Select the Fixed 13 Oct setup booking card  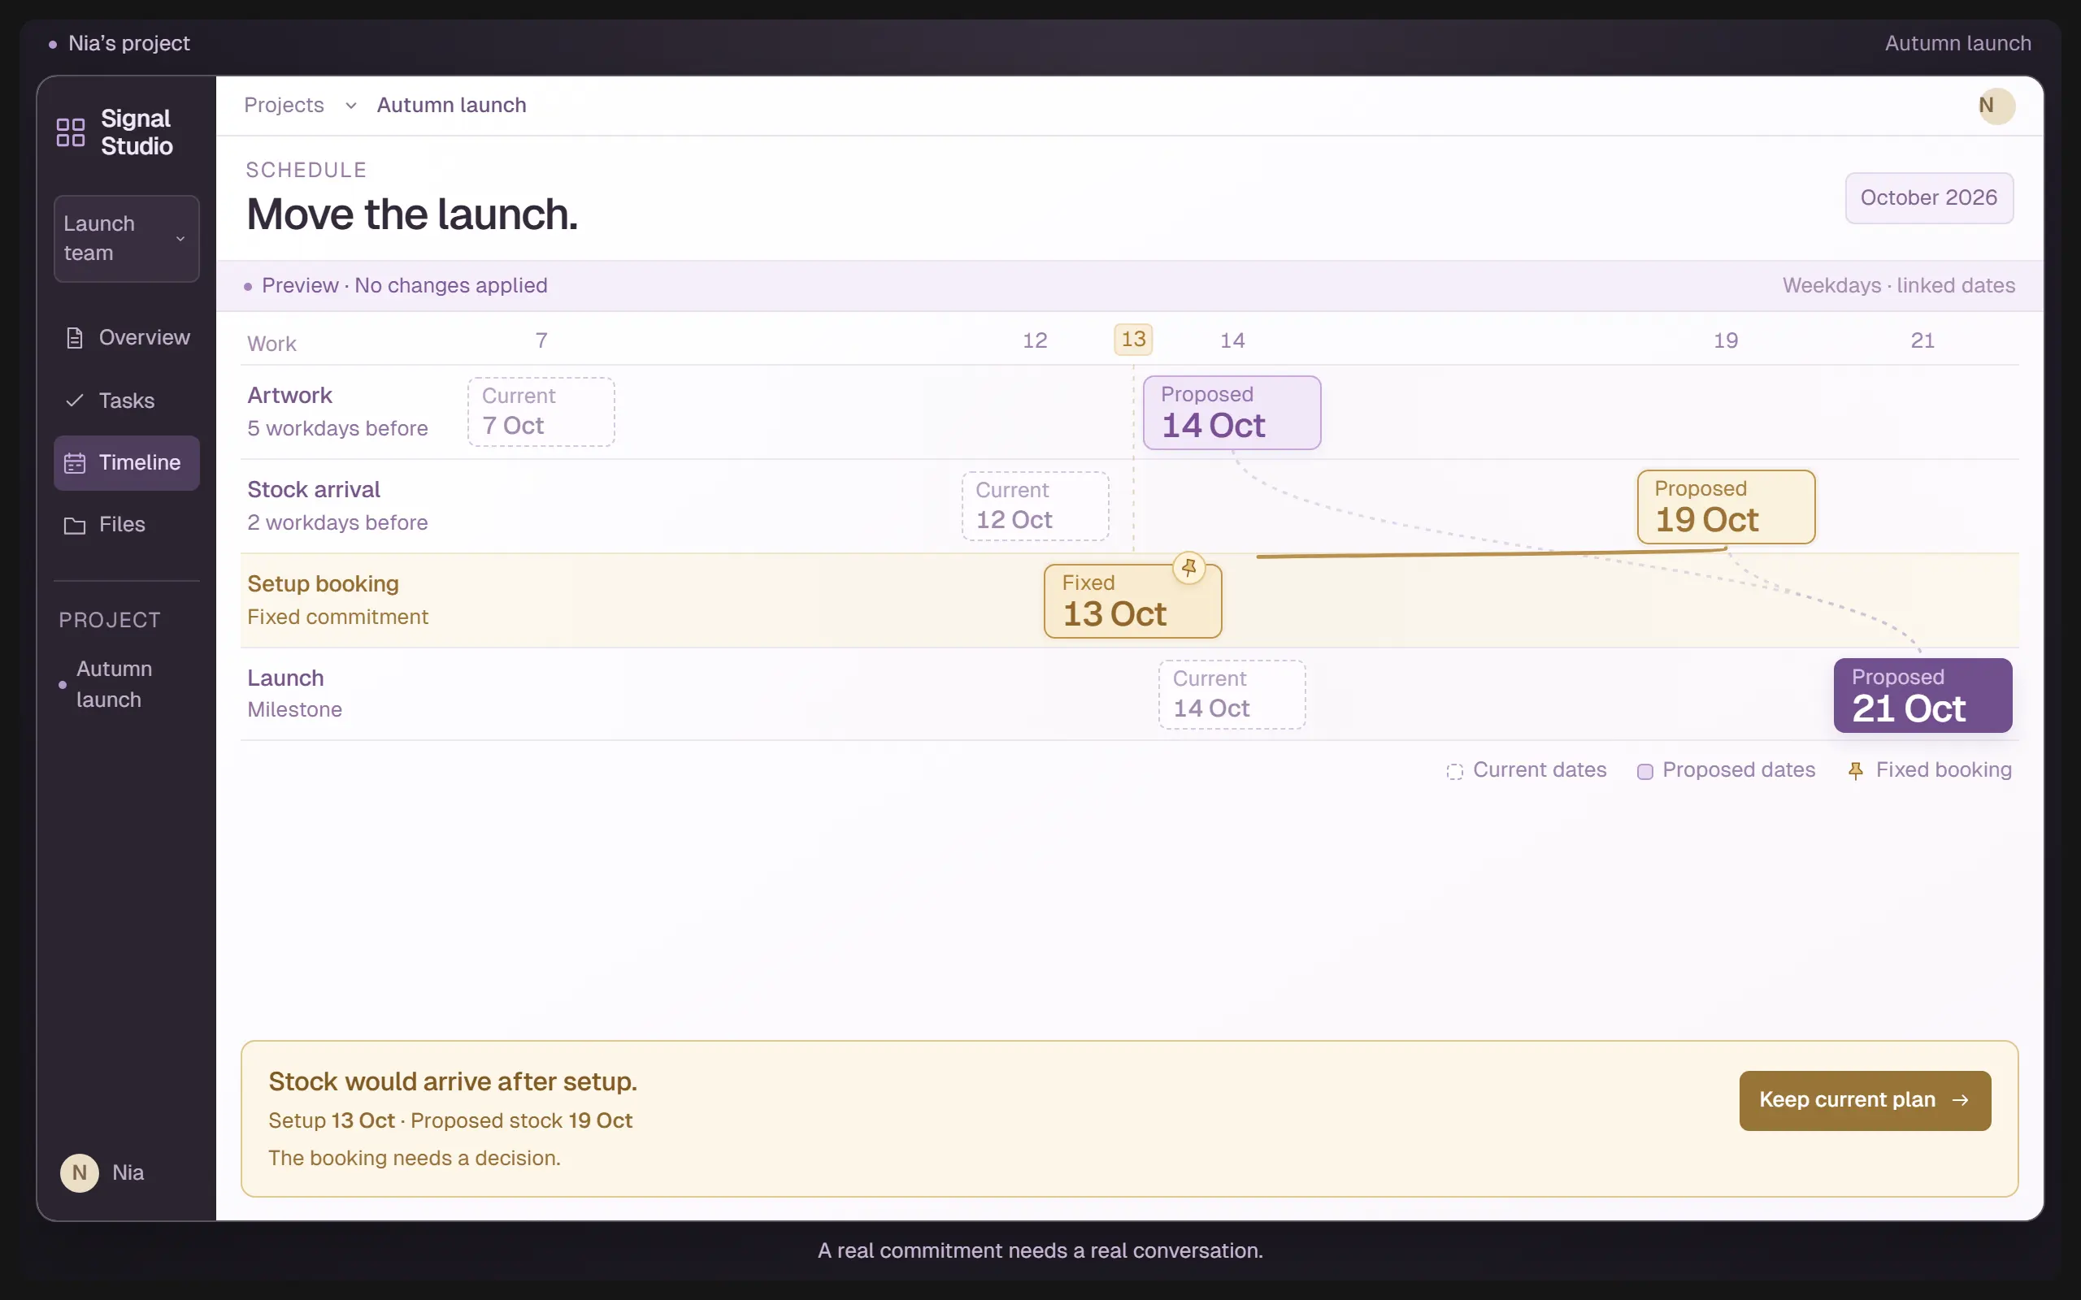coord(1132,601)
